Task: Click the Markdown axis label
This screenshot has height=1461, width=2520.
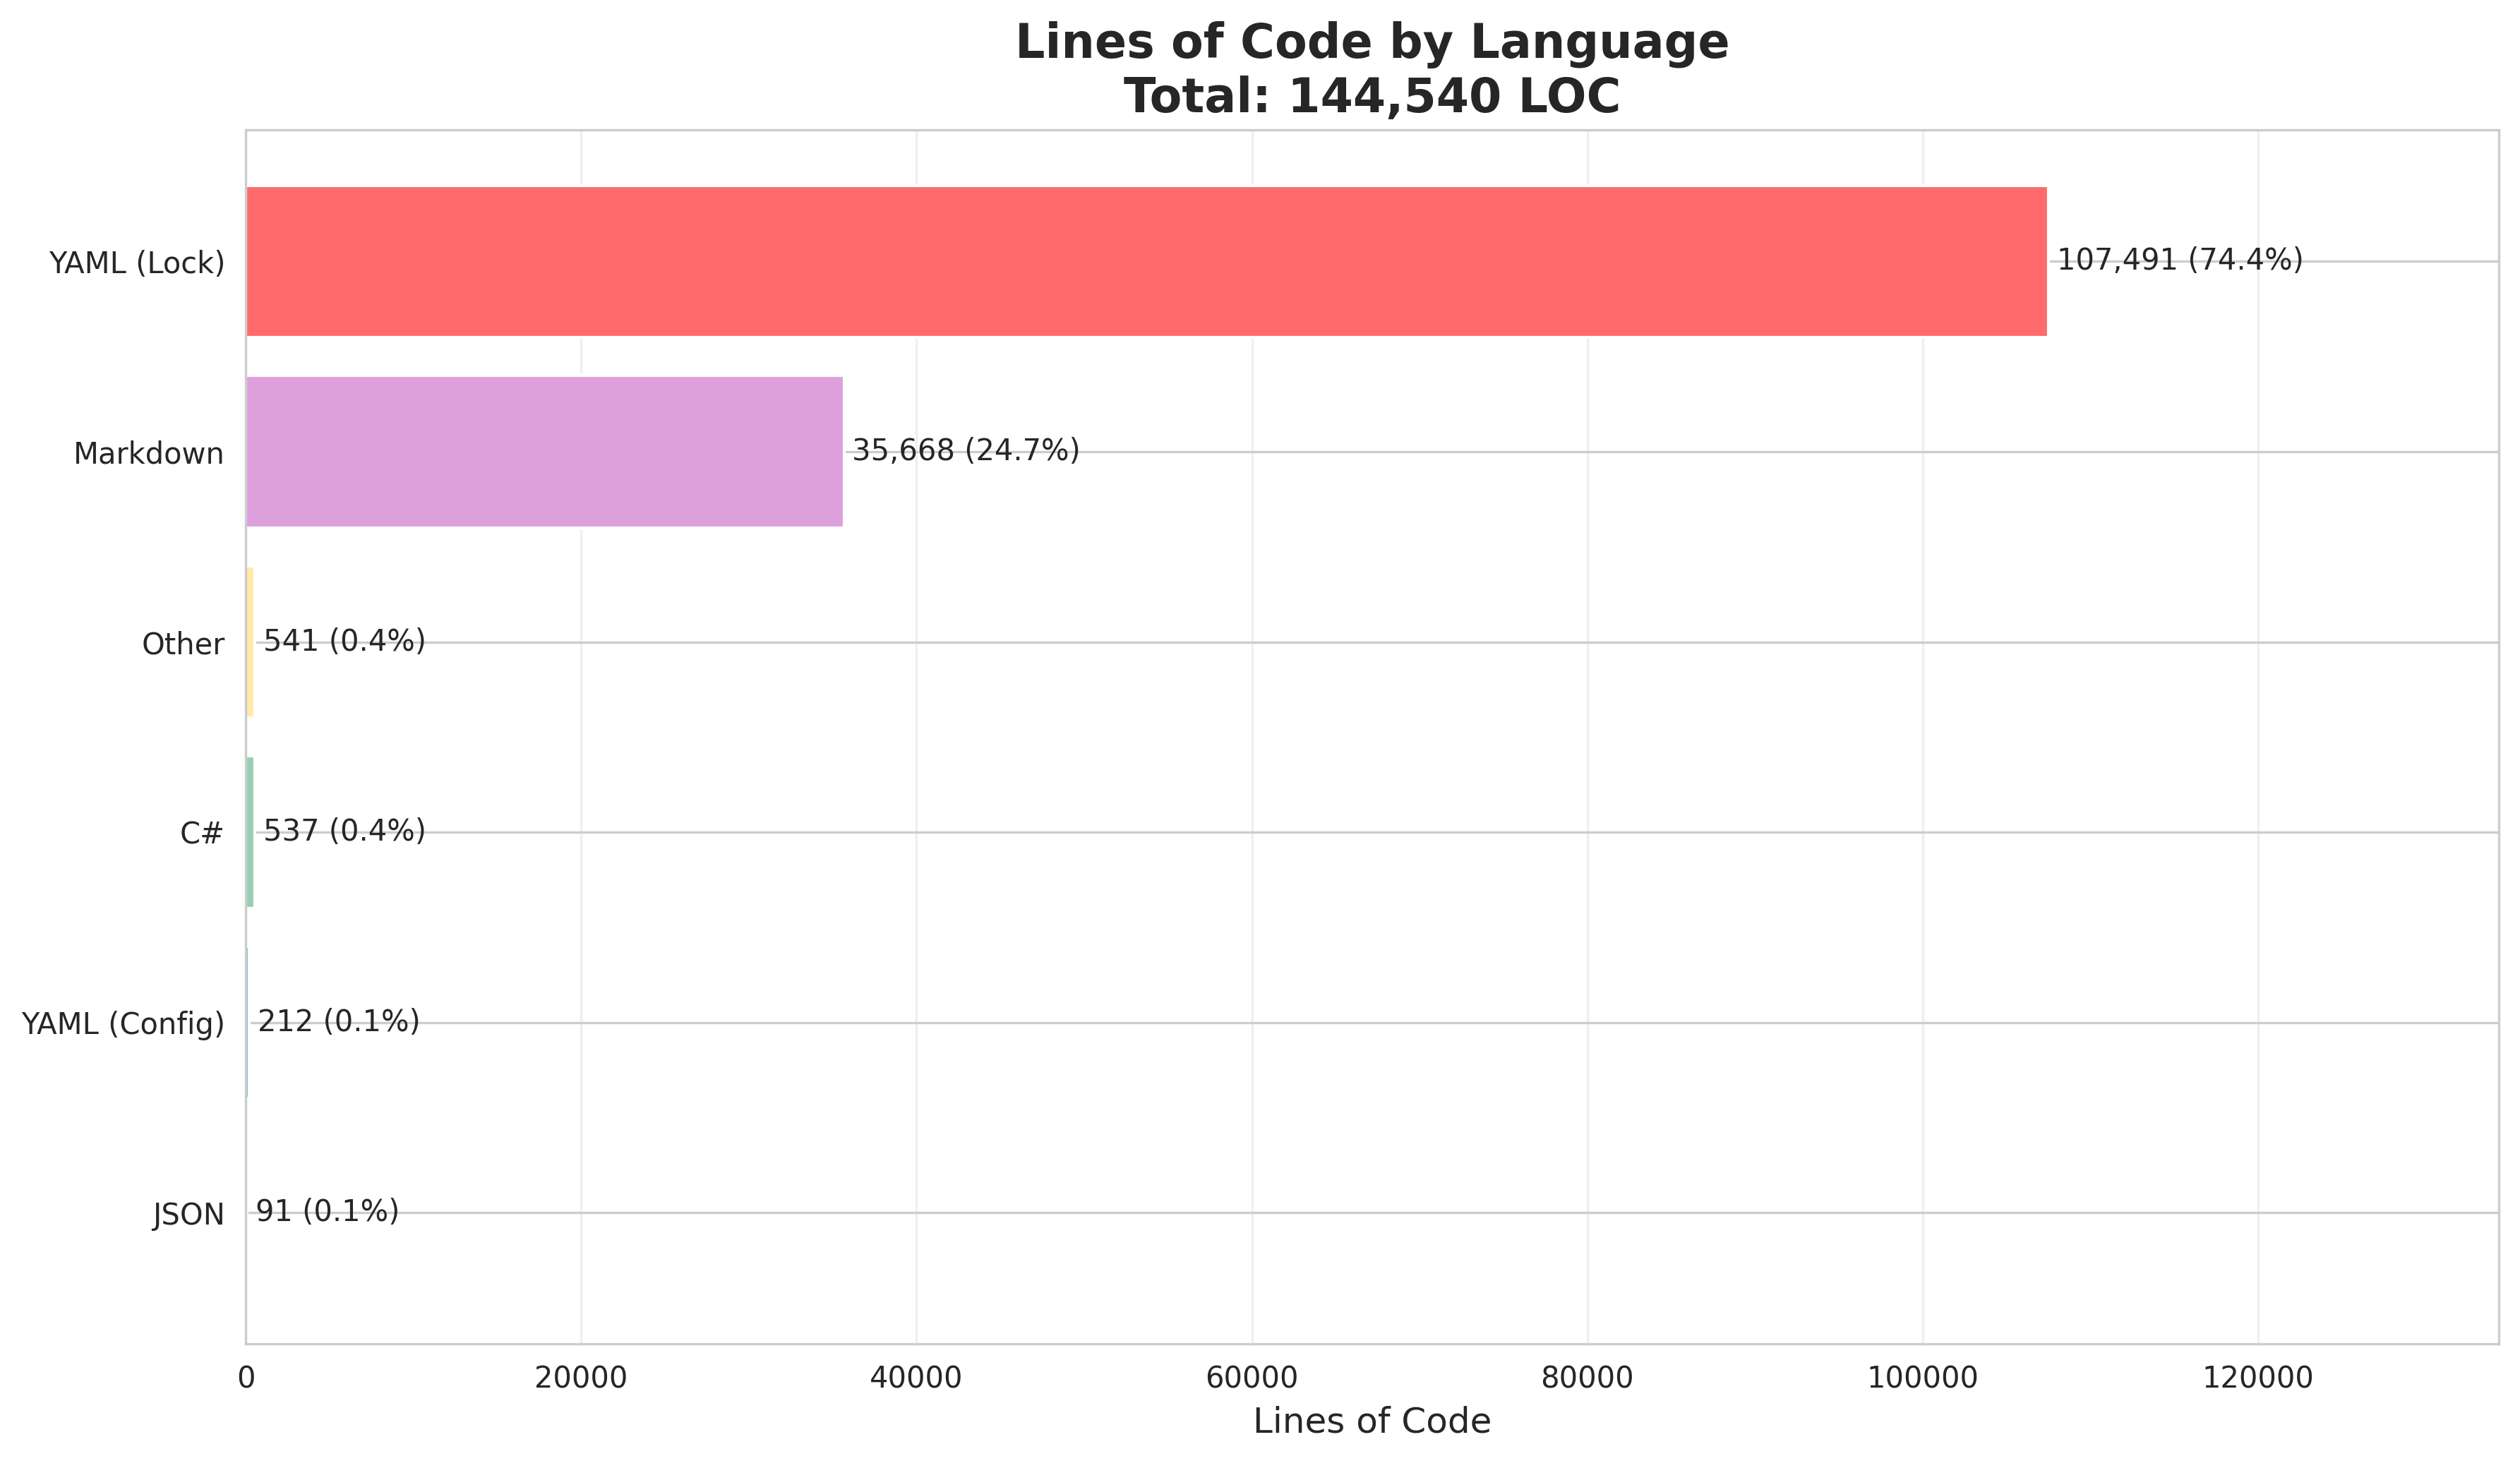Action: 148,454
